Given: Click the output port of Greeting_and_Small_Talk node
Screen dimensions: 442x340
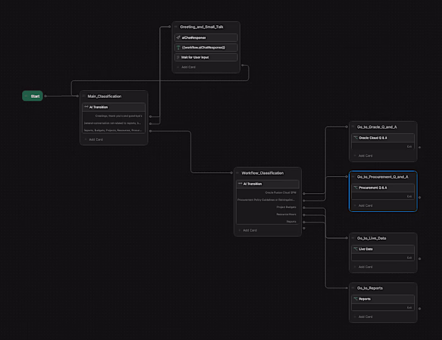Looking at the screenshot, I should tap(242, 66).
